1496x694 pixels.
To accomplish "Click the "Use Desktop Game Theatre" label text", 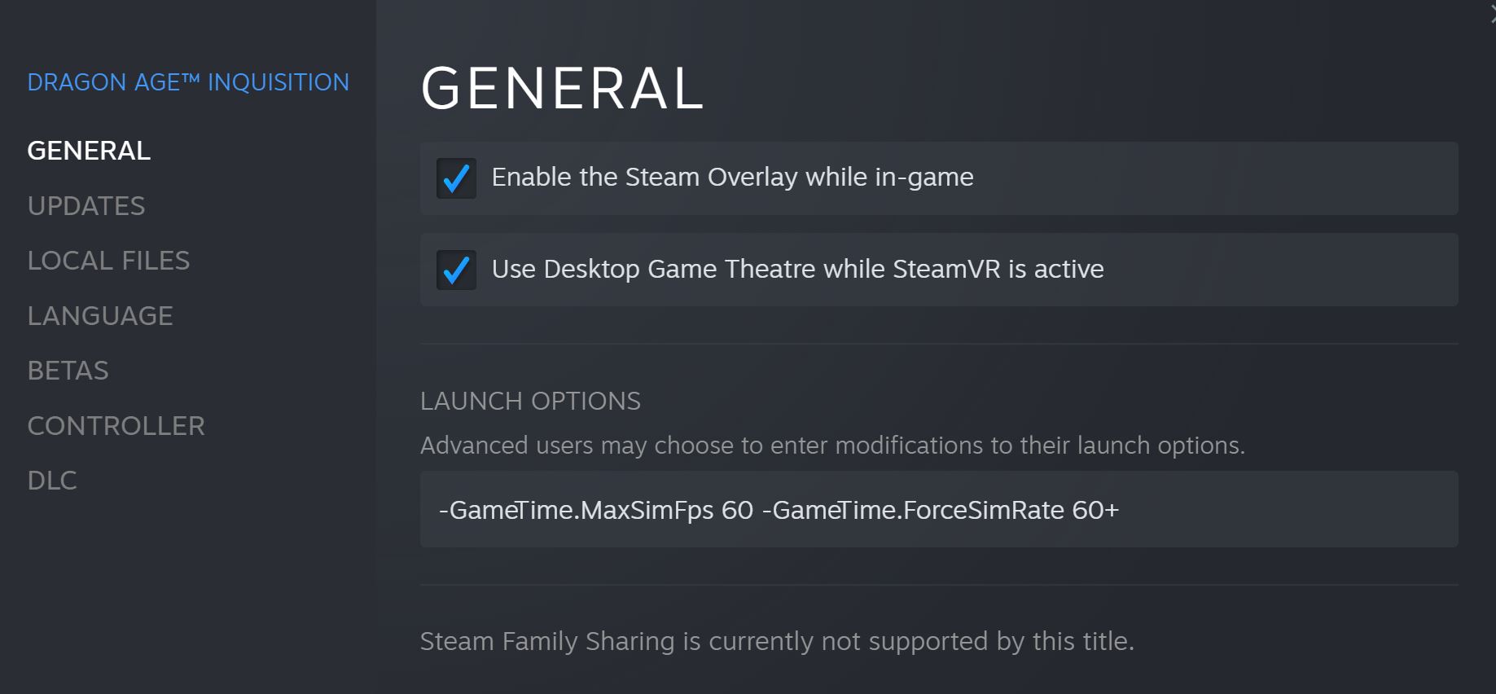I will tap(797, 270).
